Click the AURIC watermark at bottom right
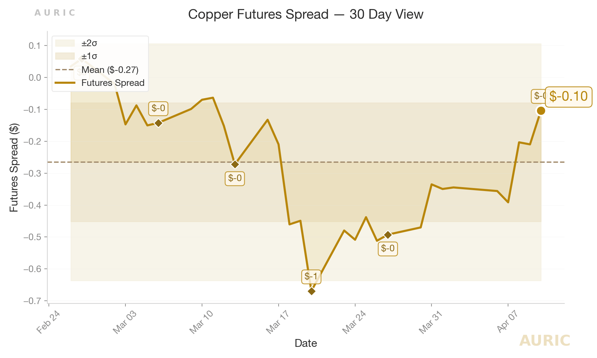 pos(545,341)
